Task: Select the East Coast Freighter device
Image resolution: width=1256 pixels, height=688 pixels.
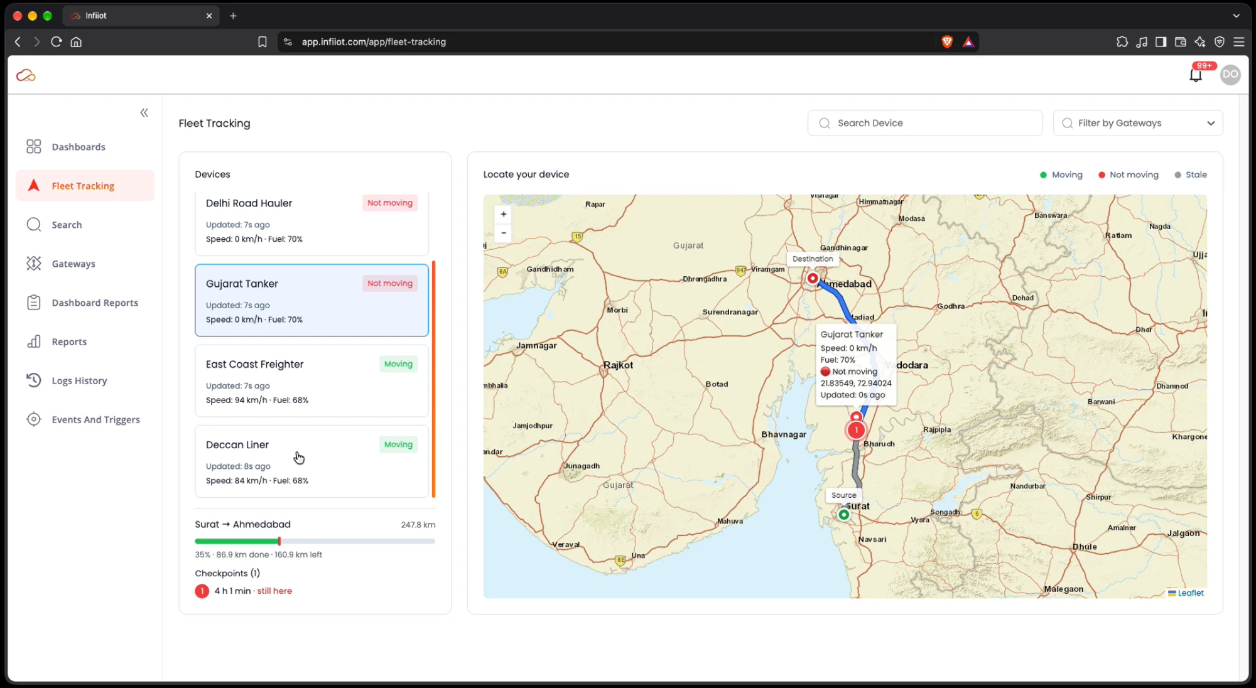Action: point(311,381)
